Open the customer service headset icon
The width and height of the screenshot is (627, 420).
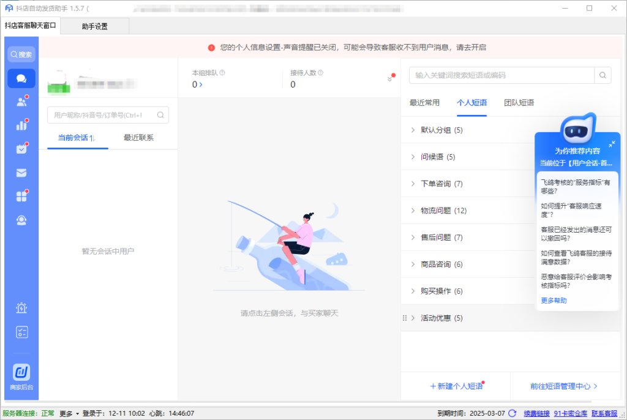(21, 220)
